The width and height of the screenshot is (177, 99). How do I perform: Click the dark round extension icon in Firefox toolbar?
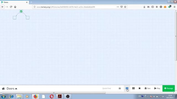point(161,7)
